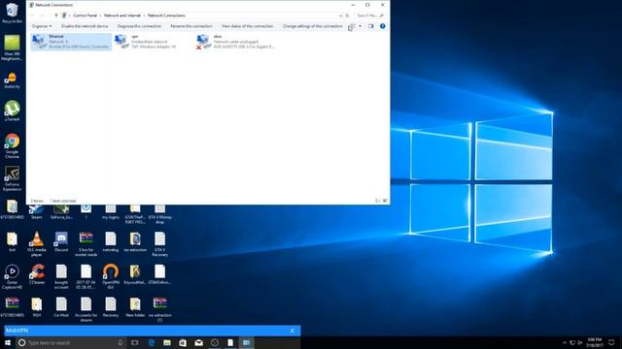Image resolution: width=622 pixels, height=349 pixels.
Task: Select the Ethernet network adapter
Action: point(71,42)
